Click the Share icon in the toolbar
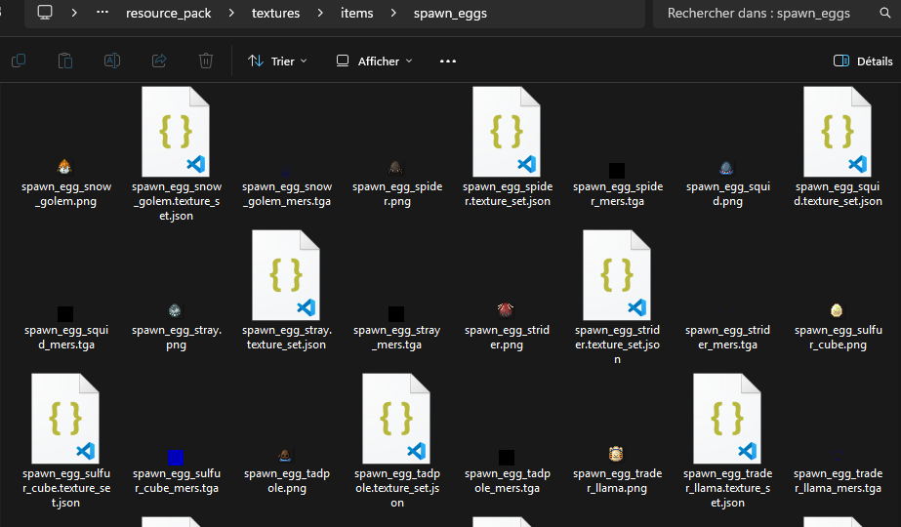The height and width of the screenshot is (527, 901). pyautogui.click(x=159, y=61)
